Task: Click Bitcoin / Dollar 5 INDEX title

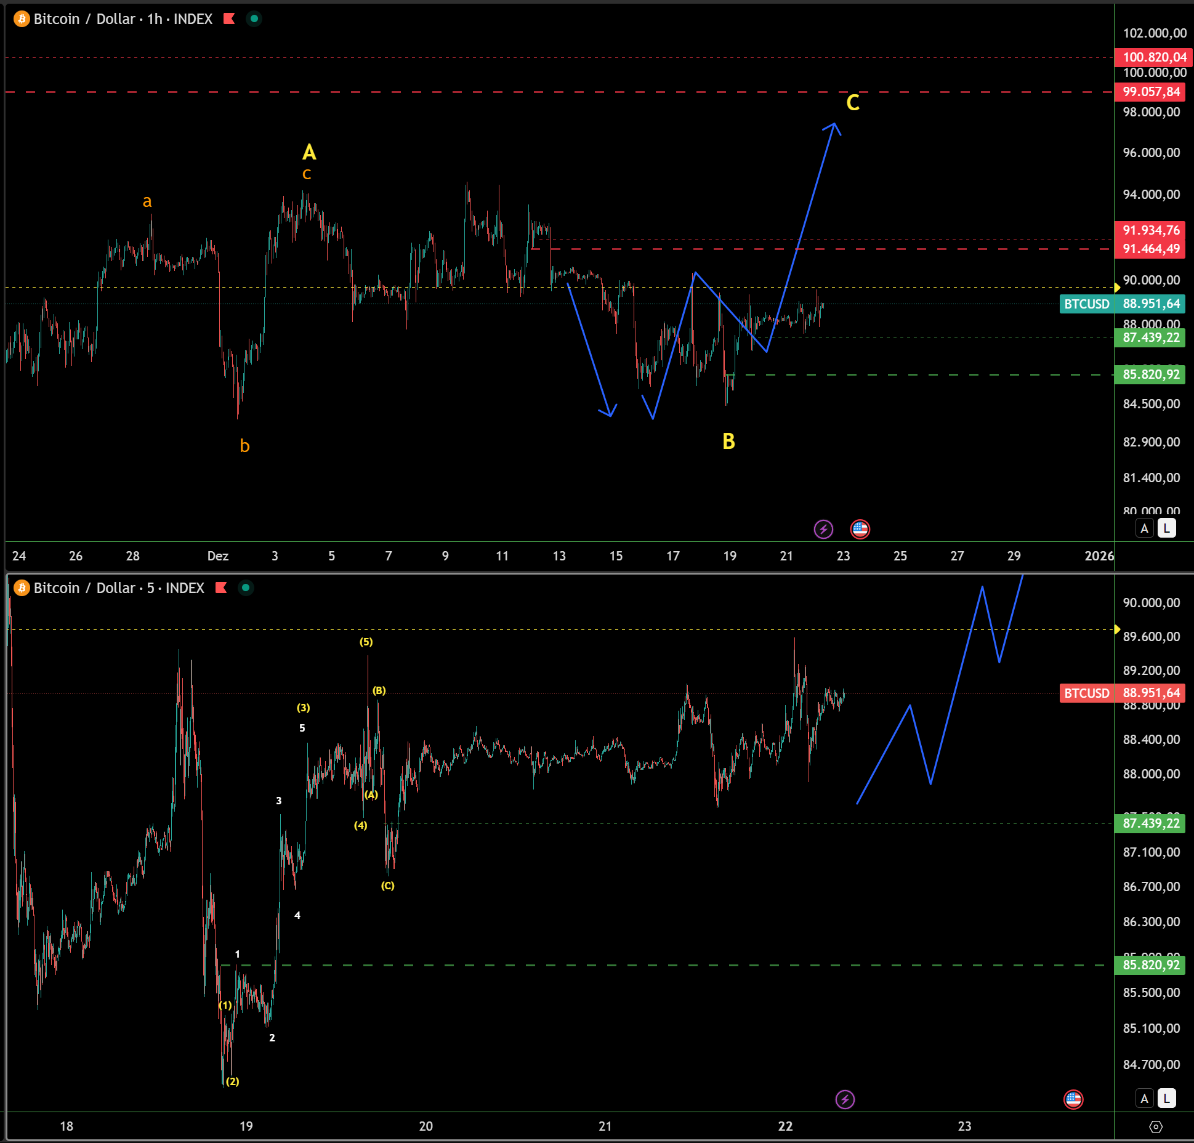Action: [119, 588]
